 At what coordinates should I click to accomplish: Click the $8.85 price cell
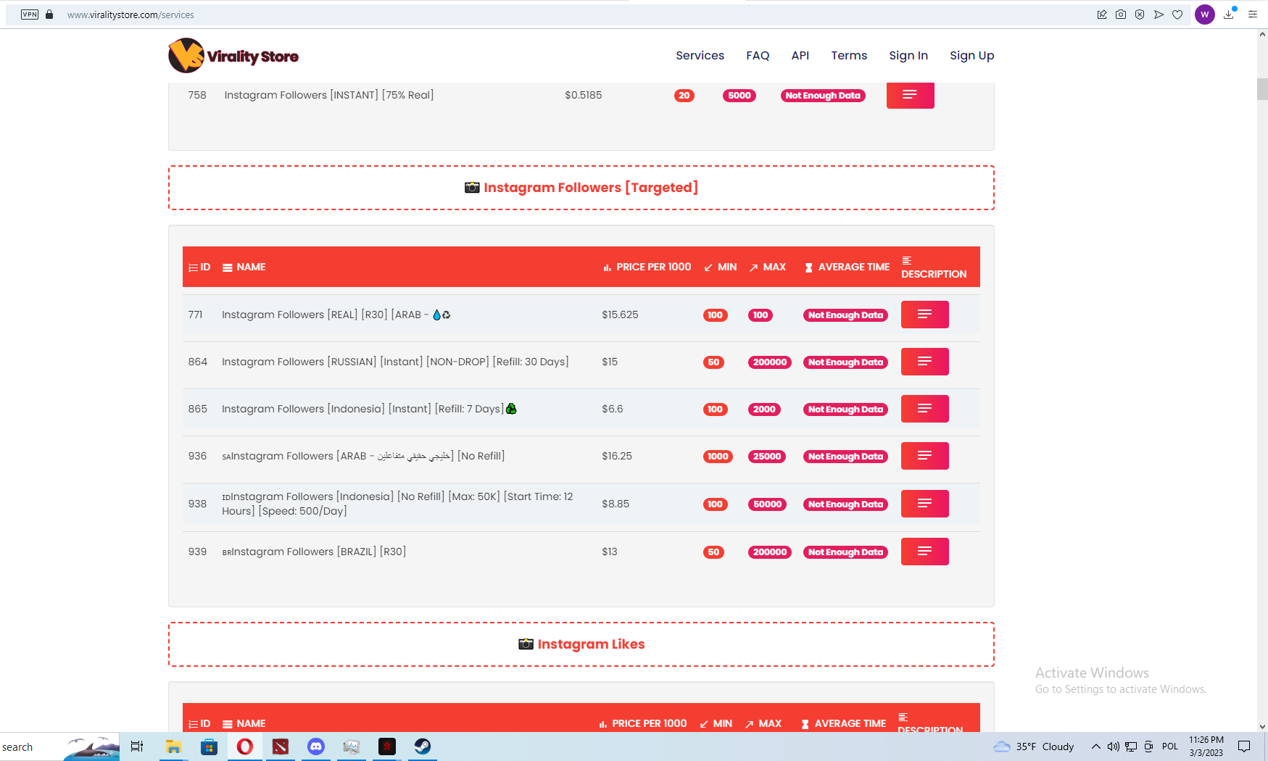(x=616, y=504)
